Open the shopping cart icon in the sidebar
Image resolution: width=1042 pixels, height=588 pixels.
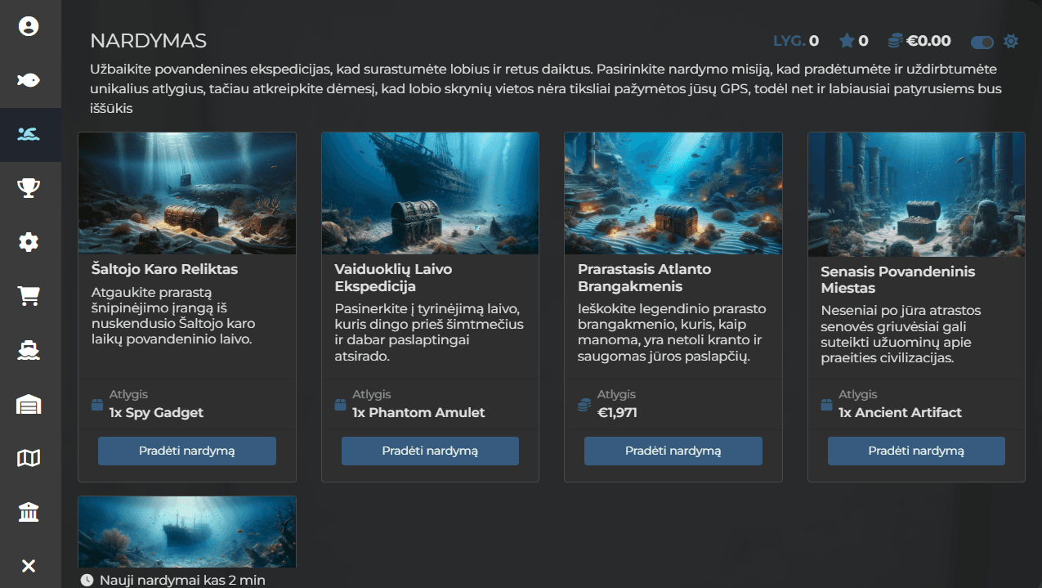(29, 296)
